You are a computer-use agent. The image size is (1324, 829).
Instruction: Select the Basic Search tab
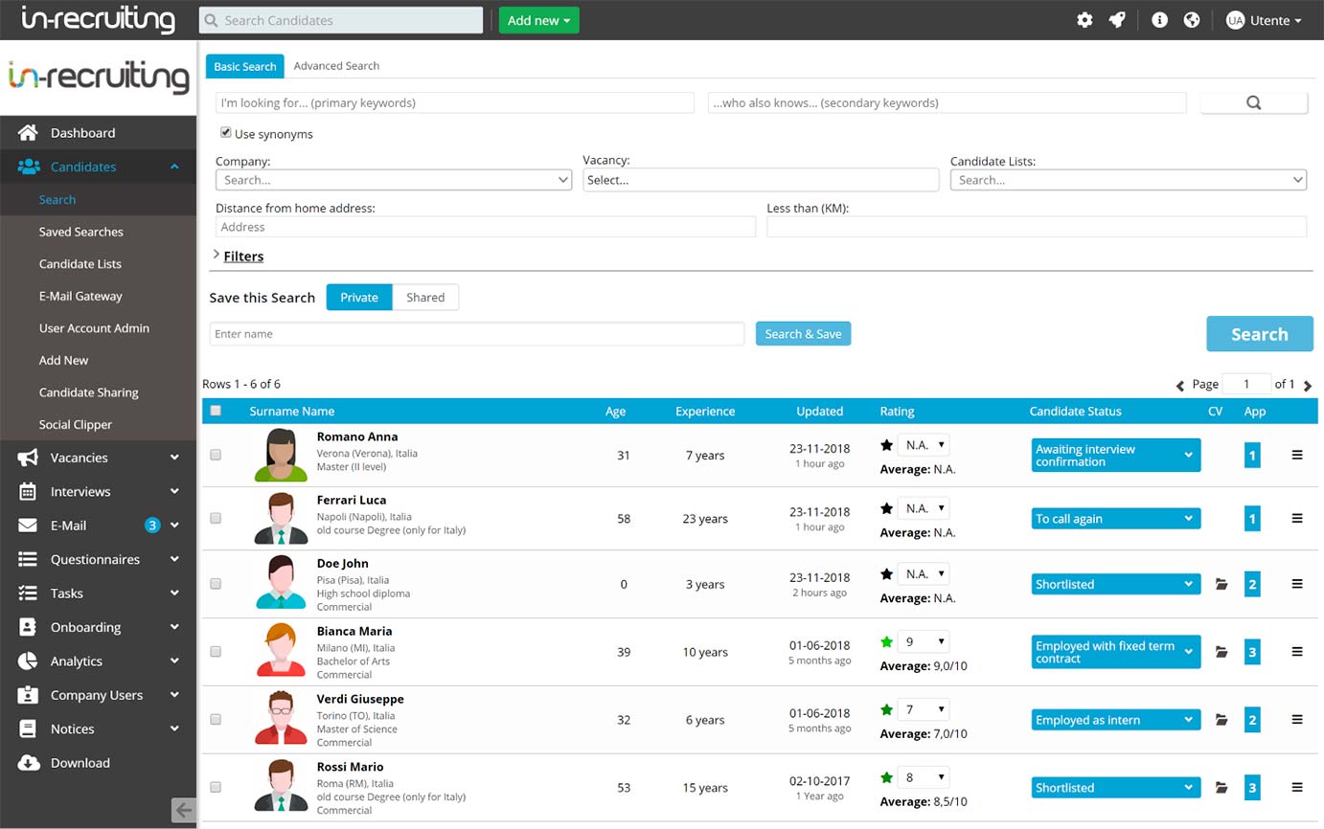point(245,66)
